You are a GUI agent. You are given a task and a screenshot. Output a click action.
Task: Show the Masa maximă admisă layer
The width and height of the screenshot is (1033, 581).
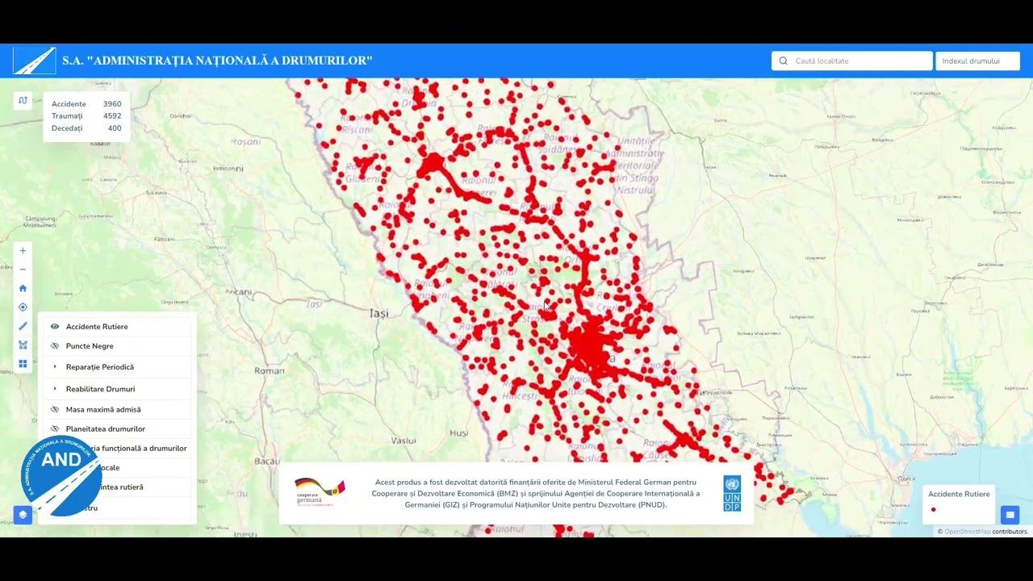[55, 409]
